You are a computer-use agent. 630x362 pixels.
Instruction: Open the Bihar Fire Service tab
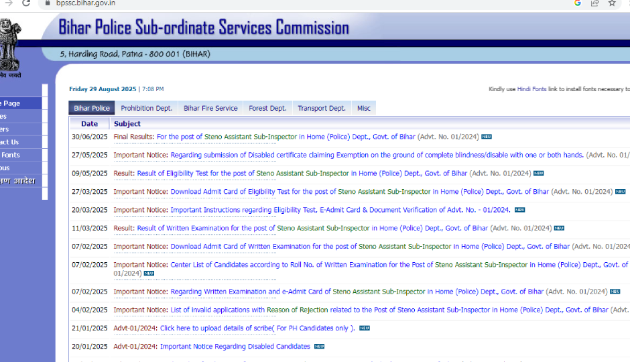click(x=210, y=108)
